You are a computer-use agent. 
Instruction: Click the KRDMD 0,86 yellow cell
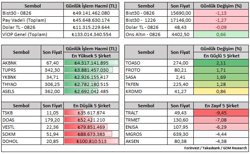pyautogui.click(x=221, y=91)
